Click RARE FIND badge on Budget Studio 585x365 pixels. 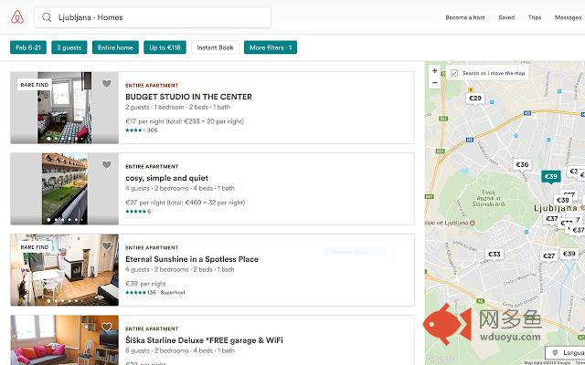click(x=35, y=85)
